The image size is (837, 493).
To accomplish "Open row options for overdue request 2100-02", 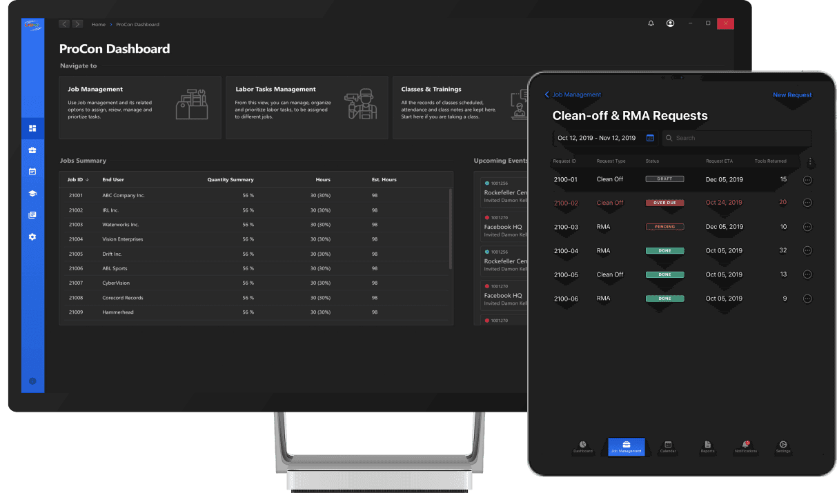I will (x=807, y=203).
